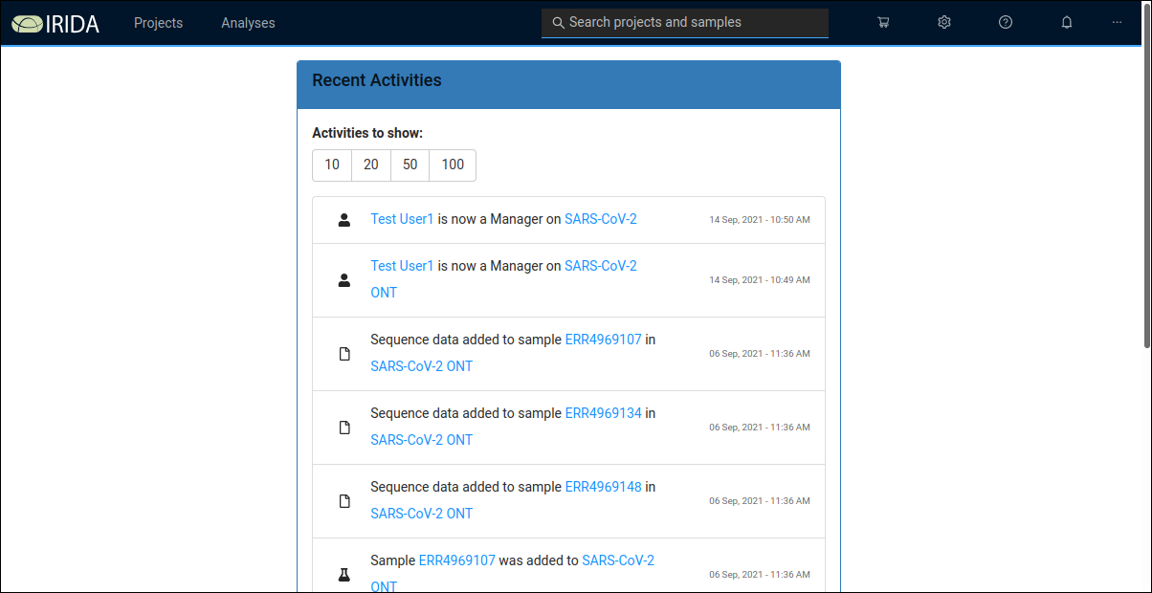Viewport: 1152px width, 593px height.
Task: Click the flask icon for added sample
Action: click(344, 575)
